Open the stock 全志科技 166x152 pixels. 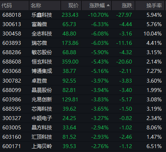coord(42,34)
